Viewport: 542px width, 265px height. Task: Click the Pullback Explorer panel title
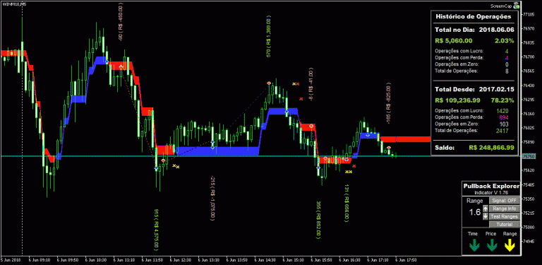491,186
